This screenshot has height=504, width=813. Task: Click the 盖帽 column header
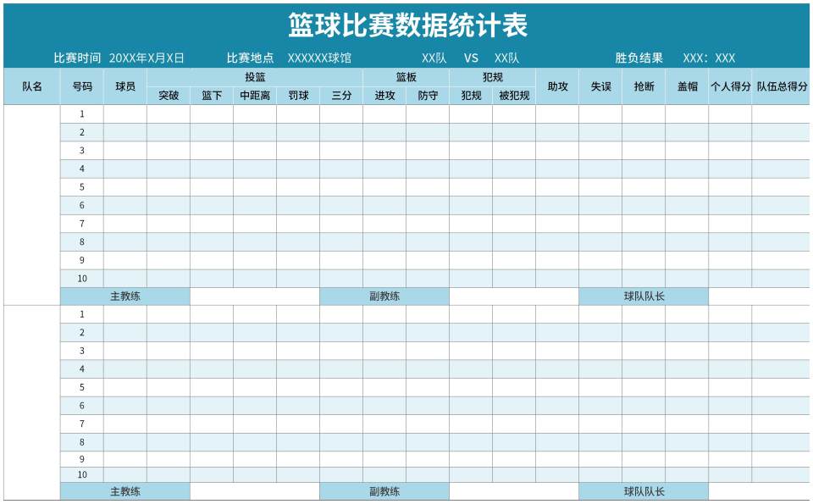tap(687, 86)
